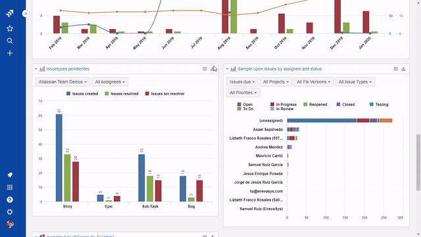Open the All Assignees dropdown
421x237 pixels.
(x=110, y=82)
